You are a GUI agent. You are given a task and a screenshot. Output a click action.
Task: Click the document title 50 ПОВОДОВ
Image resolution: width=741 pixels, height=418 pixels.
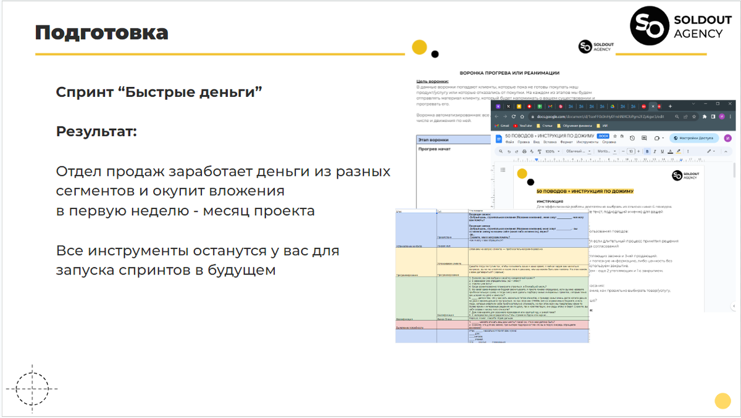click(x=550, y=136)
